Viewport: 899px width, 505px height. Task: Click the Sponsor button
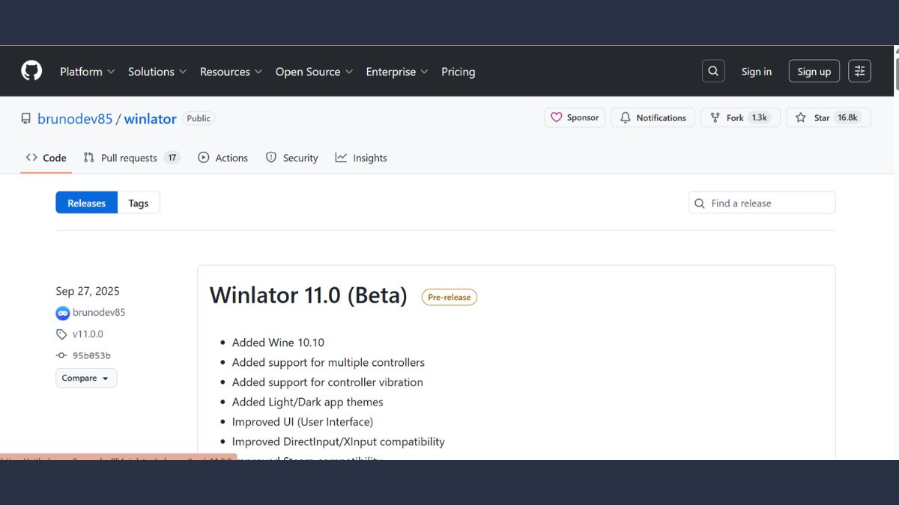pyautogui.click(x=575, y=117)
